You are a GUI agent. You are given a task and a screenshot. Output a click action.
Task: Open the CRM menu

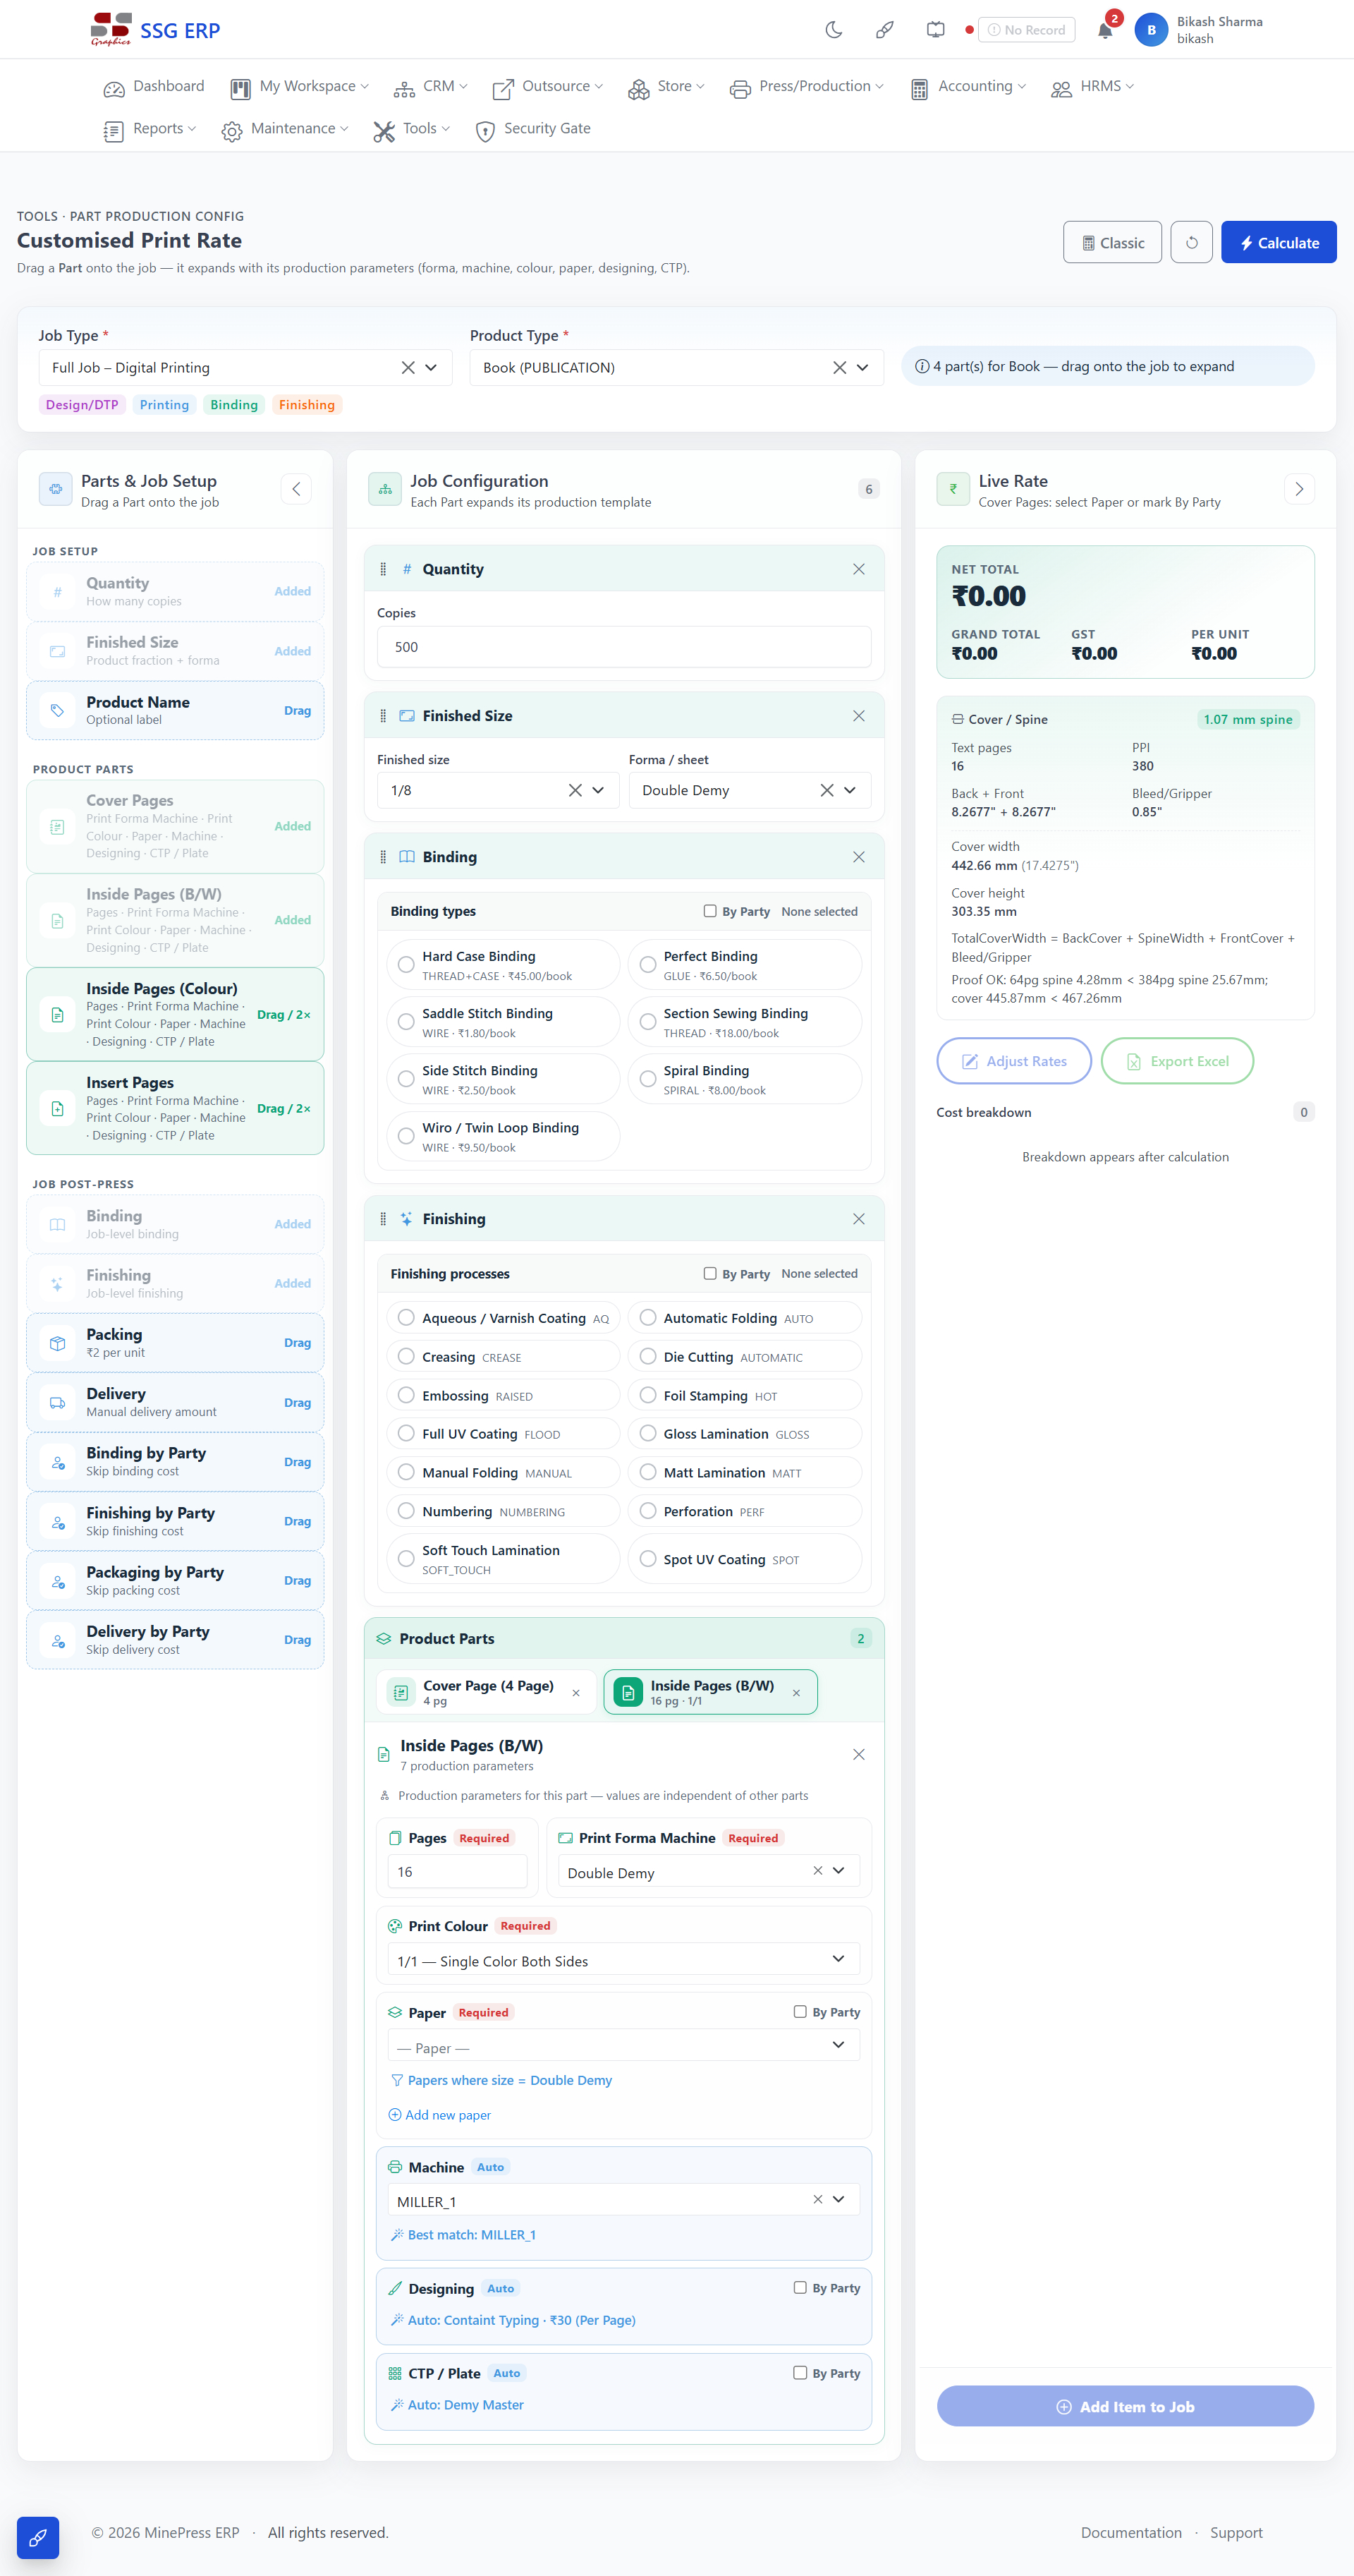coord(431,87)
